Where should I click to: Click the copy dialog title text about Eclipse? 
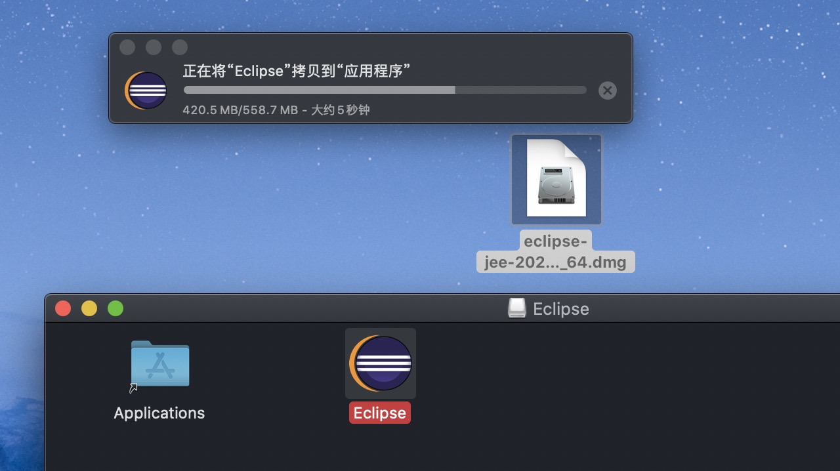pos(297,71)
